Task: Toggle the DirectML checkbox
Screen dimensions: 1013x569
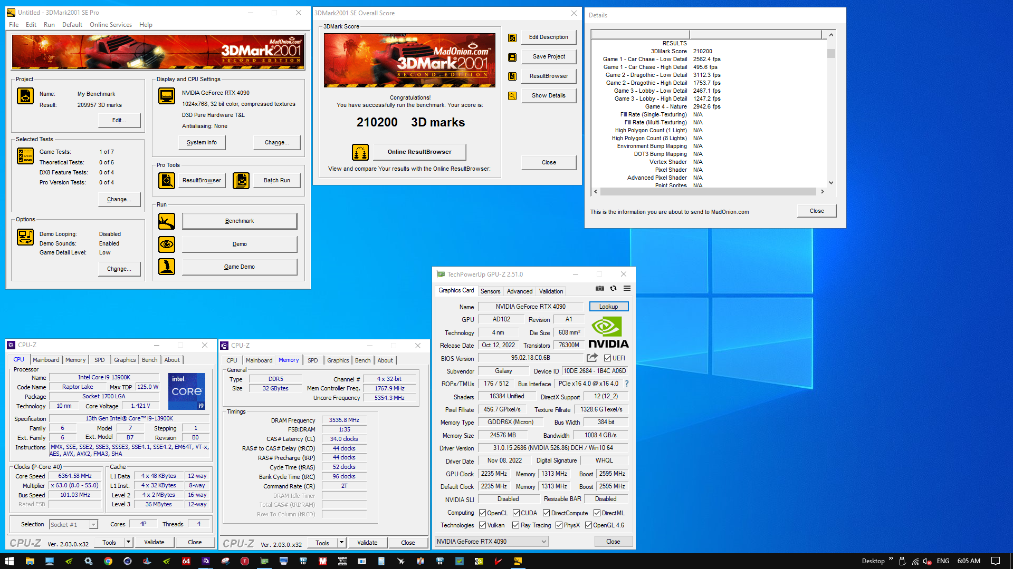Action: pos(597,513)
